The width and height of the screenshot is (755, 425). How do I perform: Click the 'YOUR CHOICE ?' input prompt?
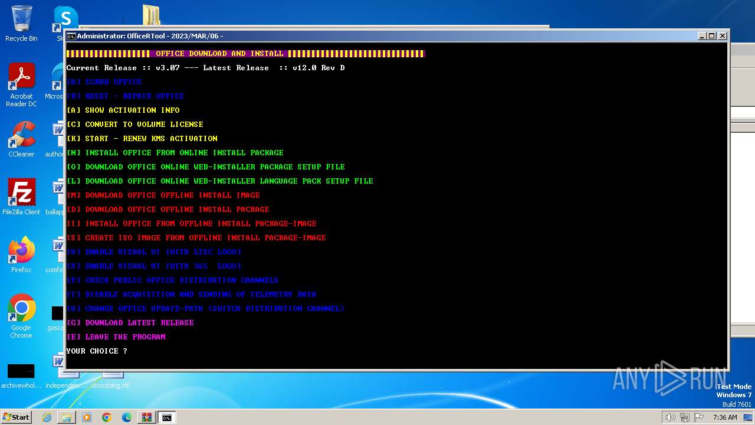pyautogui.click(x=97, y=351)
